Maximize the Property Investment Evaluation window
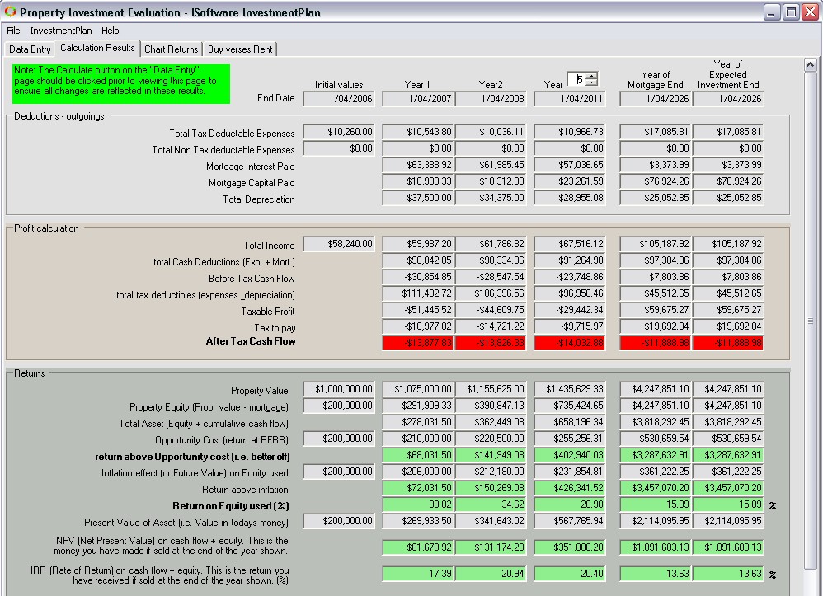Screen dimensions: 823x596 [x=791, y=12]
